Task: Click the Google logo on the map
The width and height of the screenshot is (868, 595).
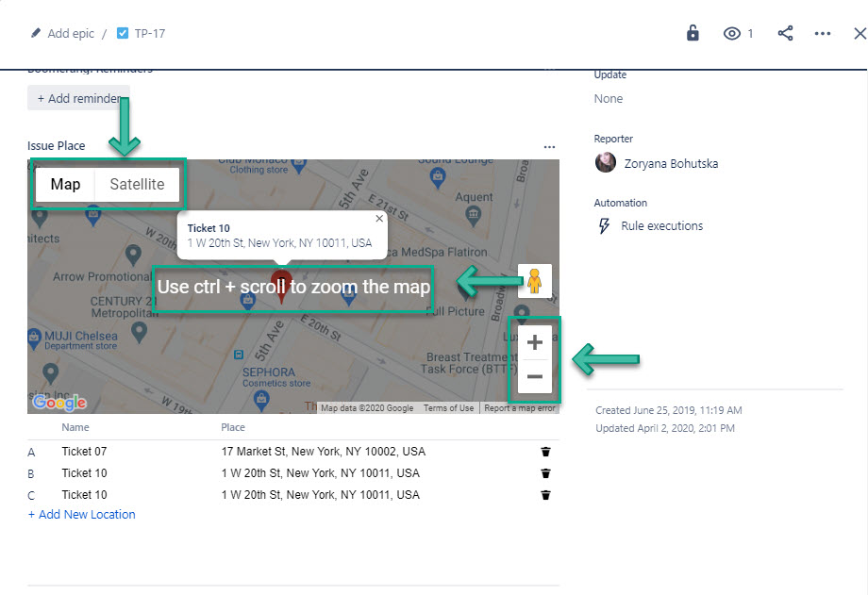Action: tap(58, 402)
